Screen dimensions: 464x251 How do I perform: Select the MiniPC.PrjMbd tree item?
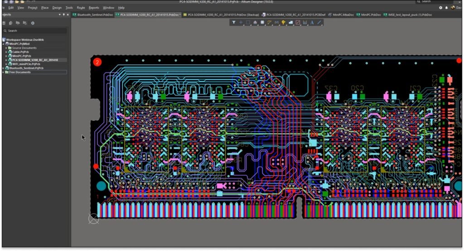coord(19,44)
